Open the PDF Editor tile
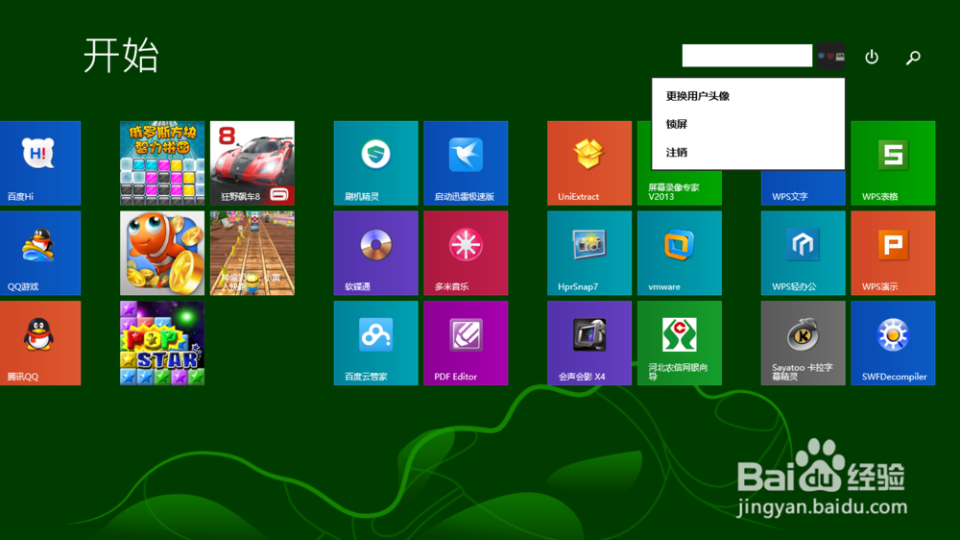This screenshot has height=540, width=960. coord(466,343)
